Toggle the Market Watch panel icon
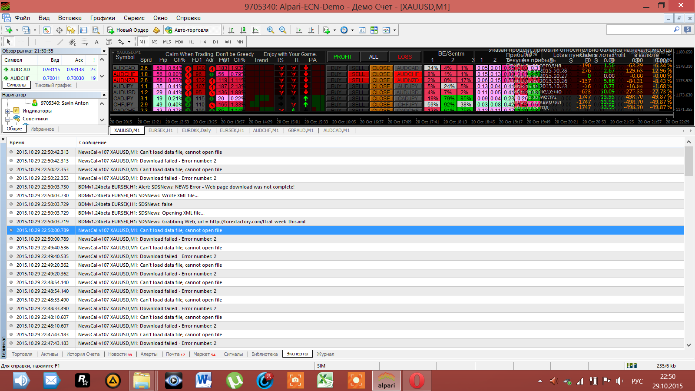 (47, 30)
